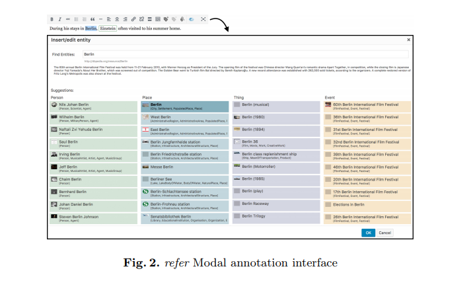Screen dimensions: 469x283
Task: Select the Bernhard Berlin suggestion
Action: pyautogui.click(x=93, y=194)
